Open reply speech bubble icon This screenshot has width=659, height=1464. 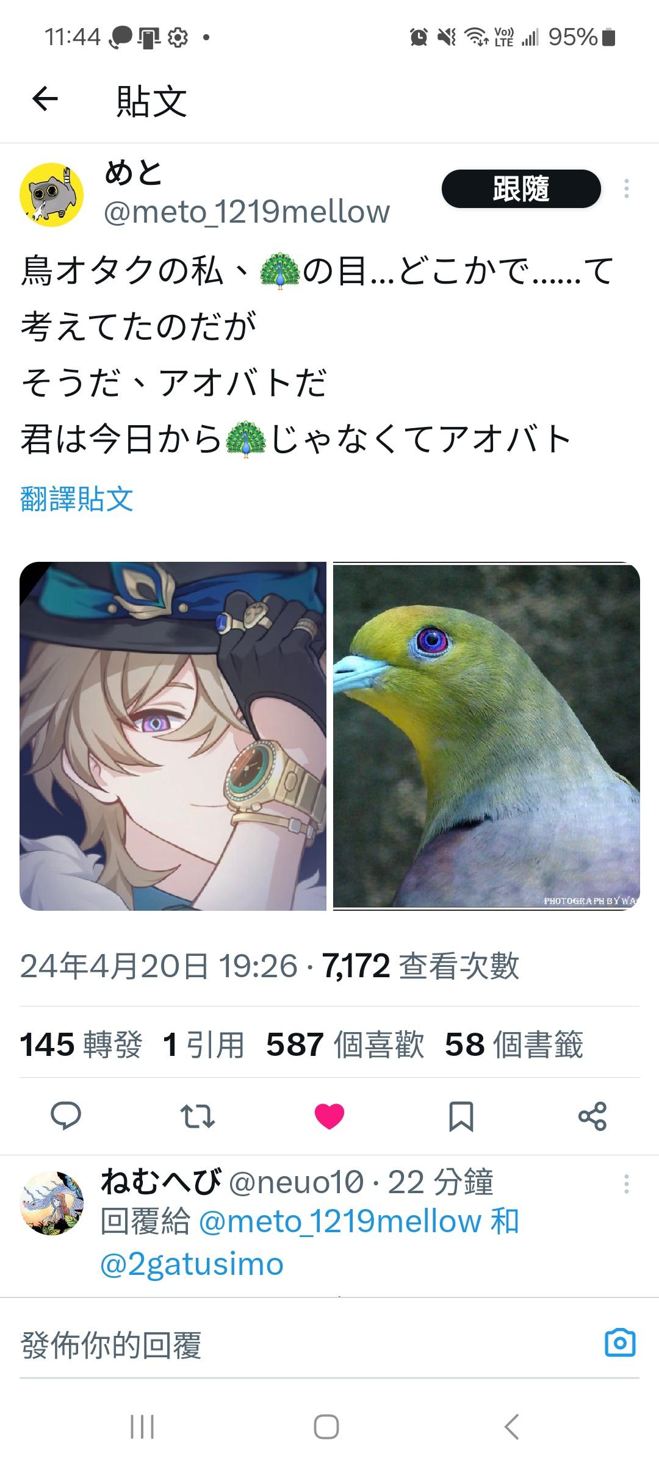tap(66, 1116)
